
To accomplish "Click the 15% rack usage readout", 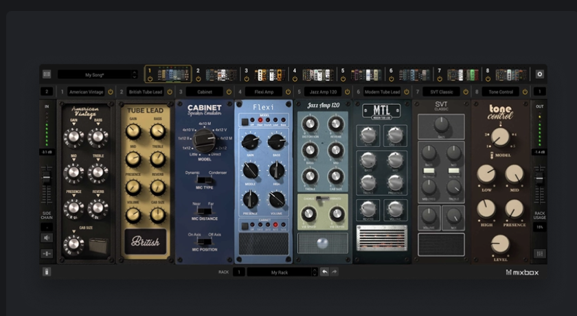I will coord(539,227).
